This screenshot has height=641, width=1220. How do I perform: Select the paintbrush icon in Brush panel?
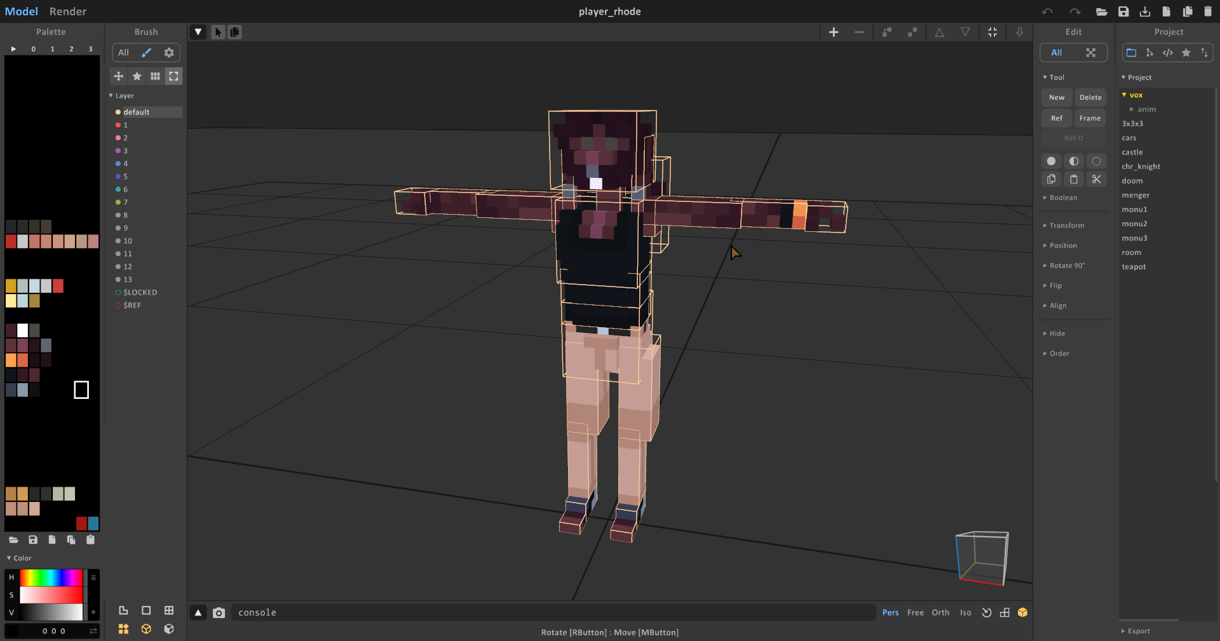[x=146, y=53]
